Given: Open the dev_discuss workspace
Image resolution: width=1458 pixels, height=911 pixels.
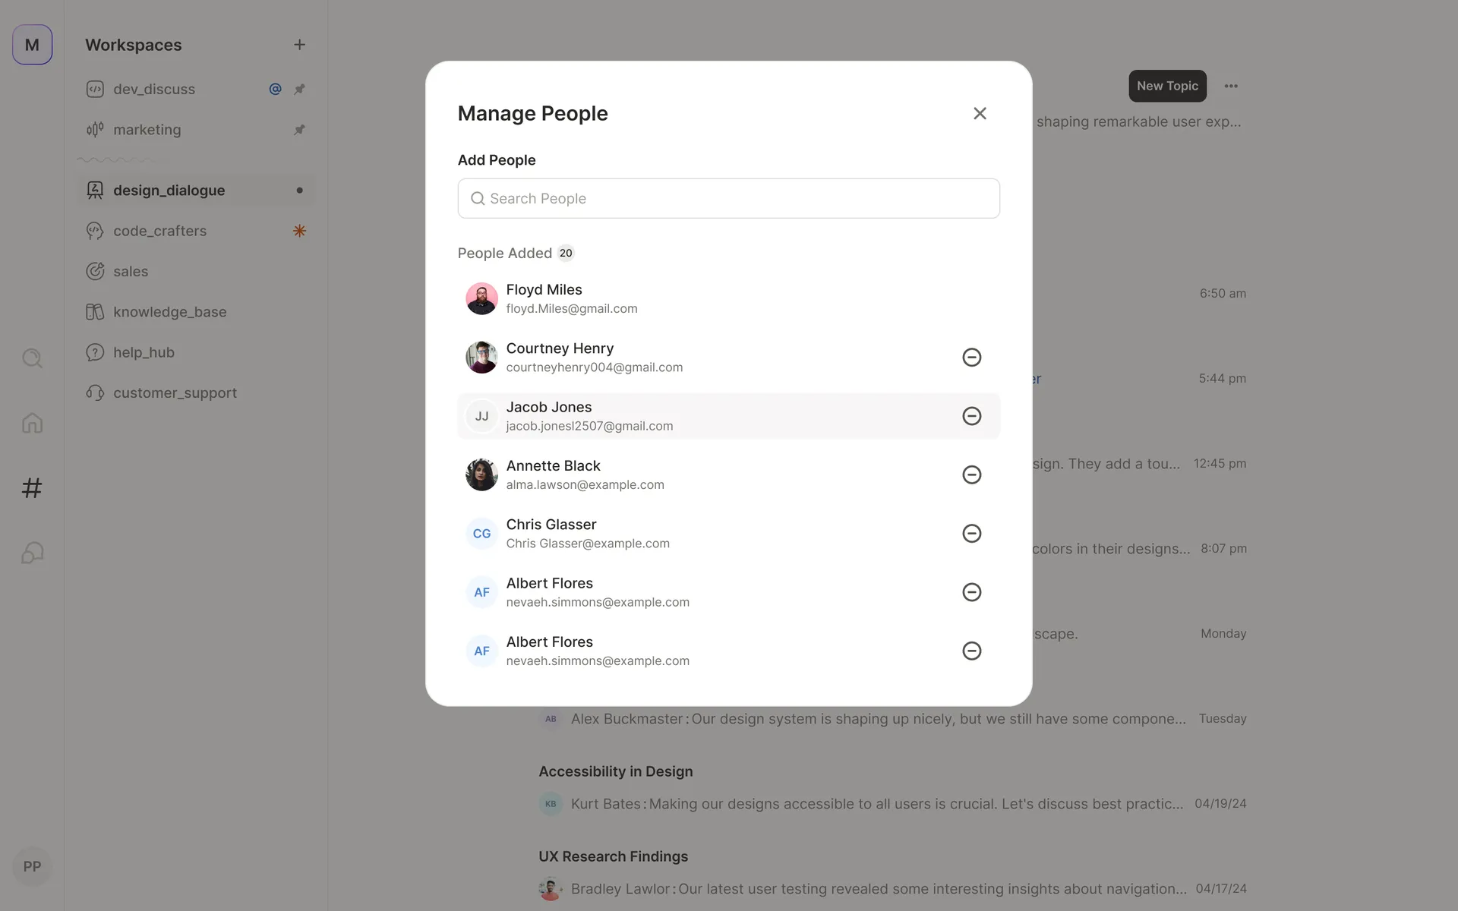Looking at the screenshot, I should (196, 89).
